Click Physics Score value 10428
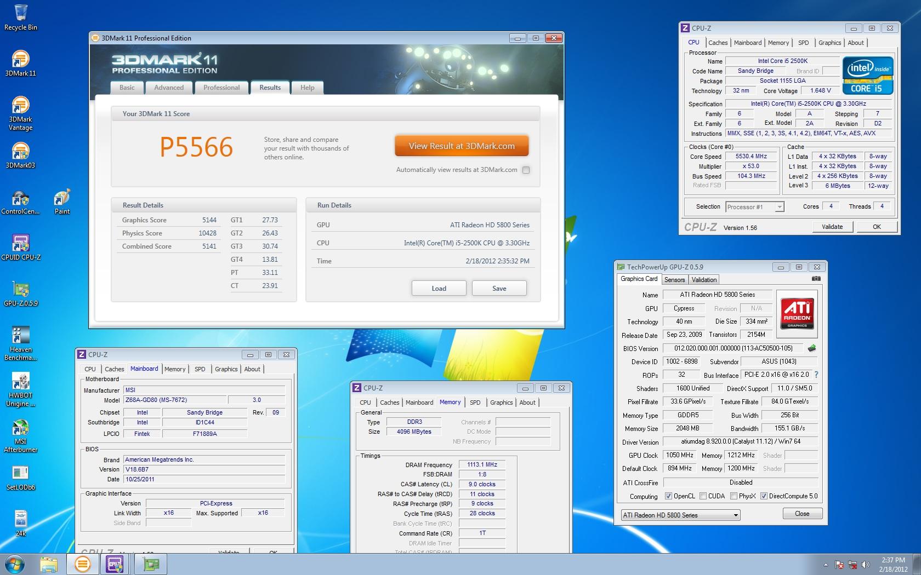The width and height of the screenshot is (921, 575). [x=207, y=233]
